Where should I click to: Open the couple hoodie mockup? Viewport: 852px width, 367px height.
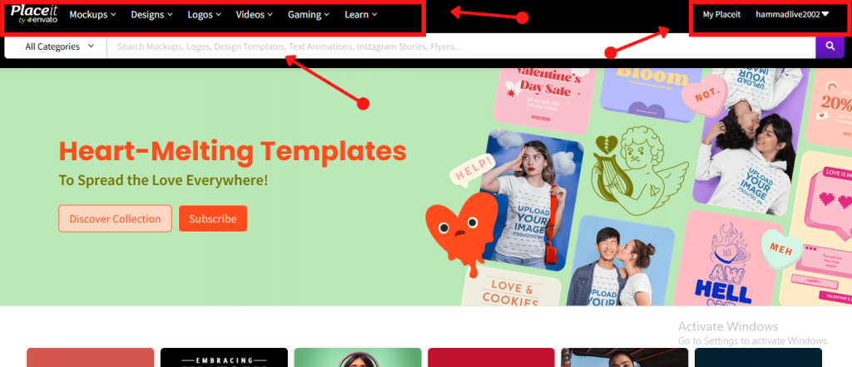click(752, 141)
